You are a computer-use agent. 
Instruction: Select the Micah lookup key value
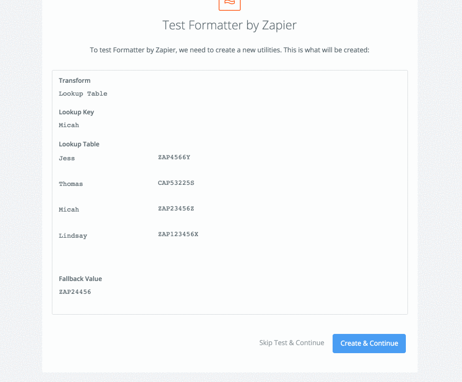click(x=69, y=125)
